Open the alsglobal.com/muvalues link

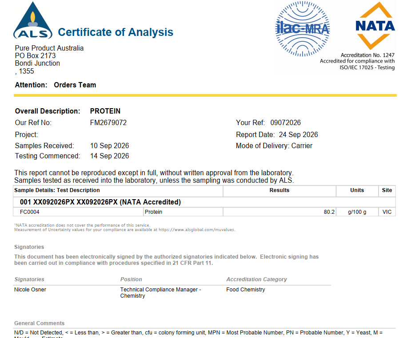(x=197, y=230)
